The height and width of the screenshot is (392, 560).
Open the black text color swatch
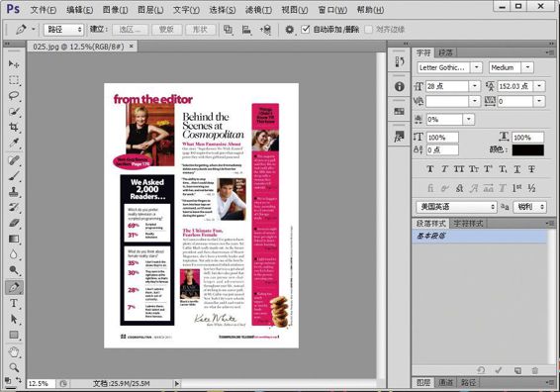click(x=528, y=150)
